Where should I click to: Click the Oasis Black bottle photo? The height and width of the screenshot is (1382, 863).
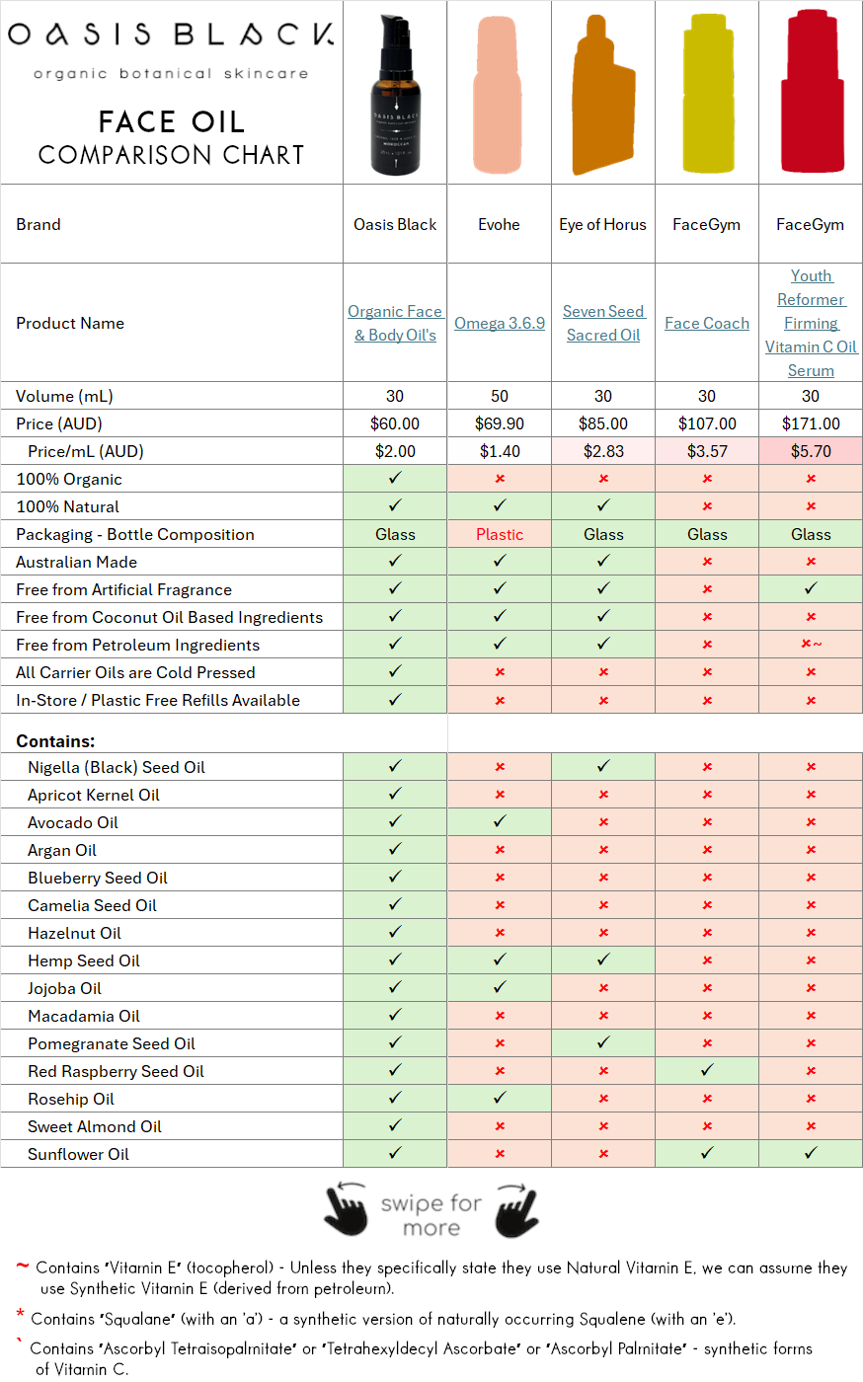point(396,95)
